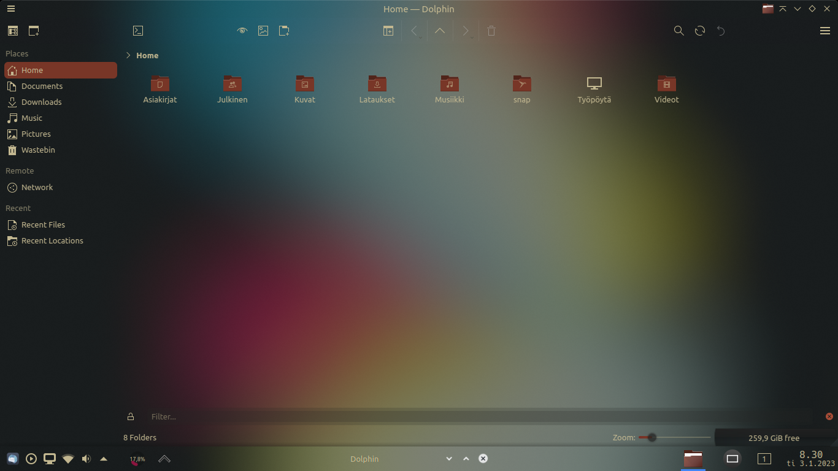Close Dolphin via panel X button
Screen dimensions: 838x471
pos(483,459)
